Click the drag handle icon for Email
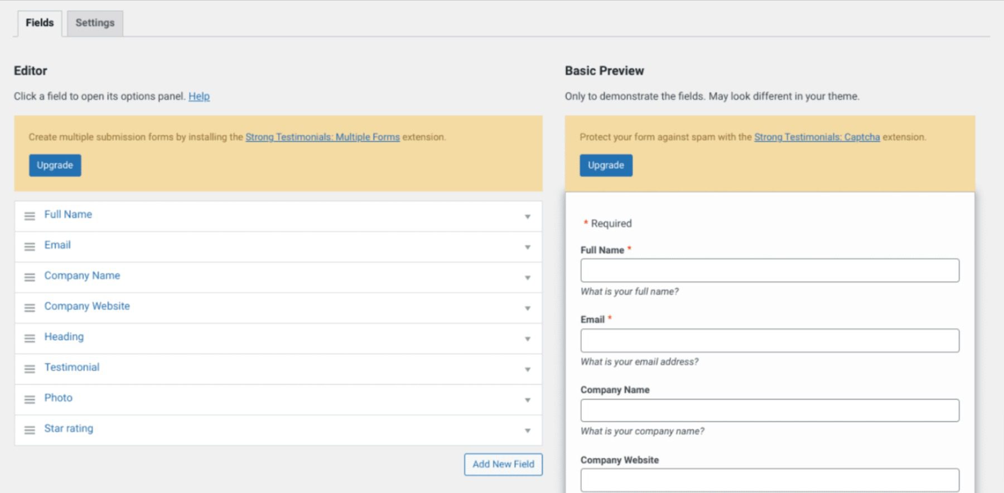Viewport: 1004px width, 493px height. point(30,246)
